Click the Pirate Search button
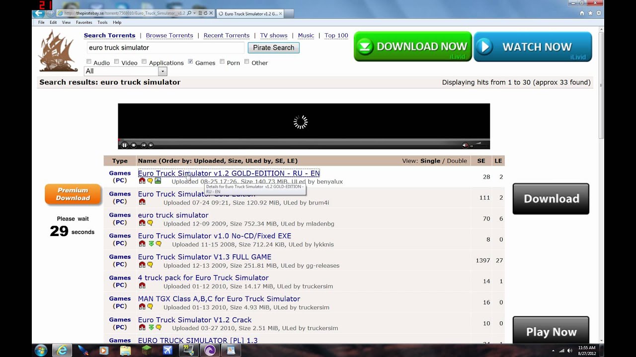The height and width of the screenshot is (357, 636). (x=273, y=48)
